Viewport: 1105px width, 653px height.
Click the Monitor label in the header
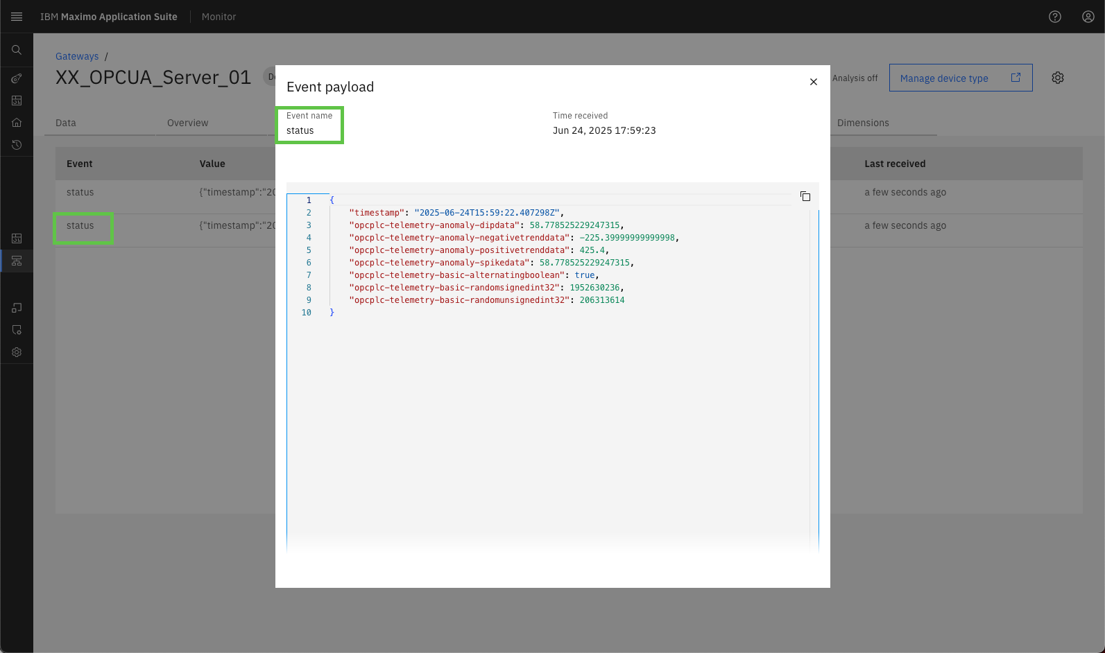219,17
